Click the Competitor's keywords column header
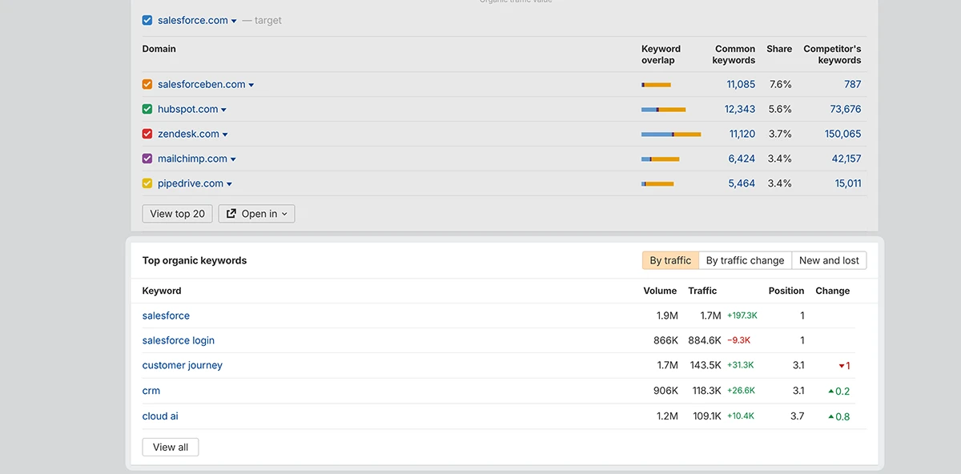Screen dimensions: 961x474 (832, 54)
